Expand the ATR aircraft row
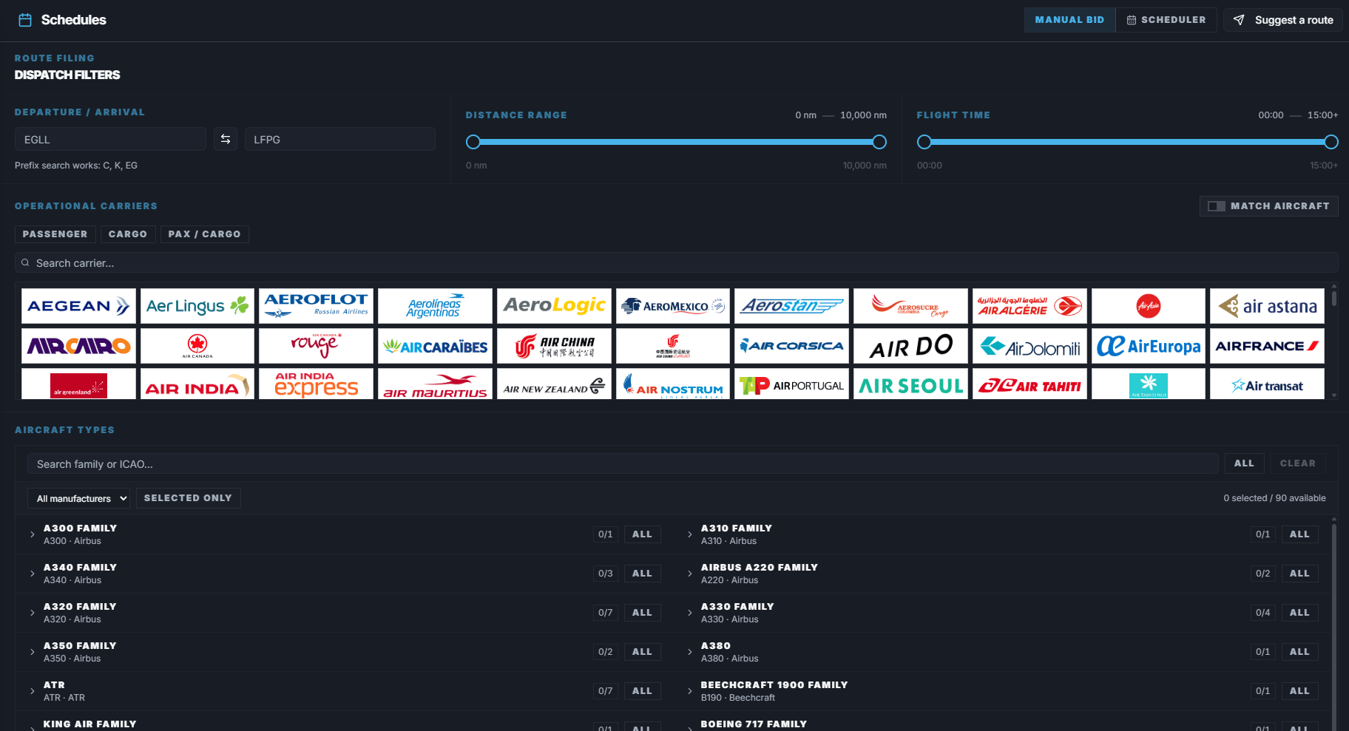The image size is (1349, 731). (33, 691)
